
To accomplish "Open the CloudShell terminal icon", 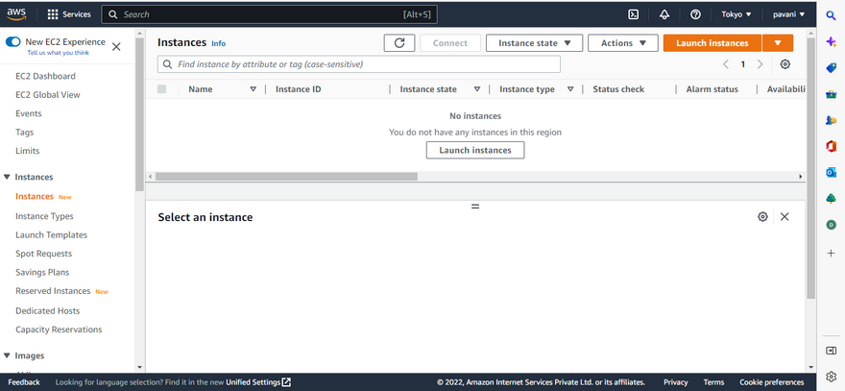I will pyautogui.click(x=634, y=14).
